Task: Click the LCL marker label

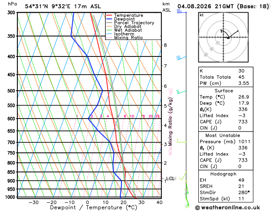Action: 171,178
